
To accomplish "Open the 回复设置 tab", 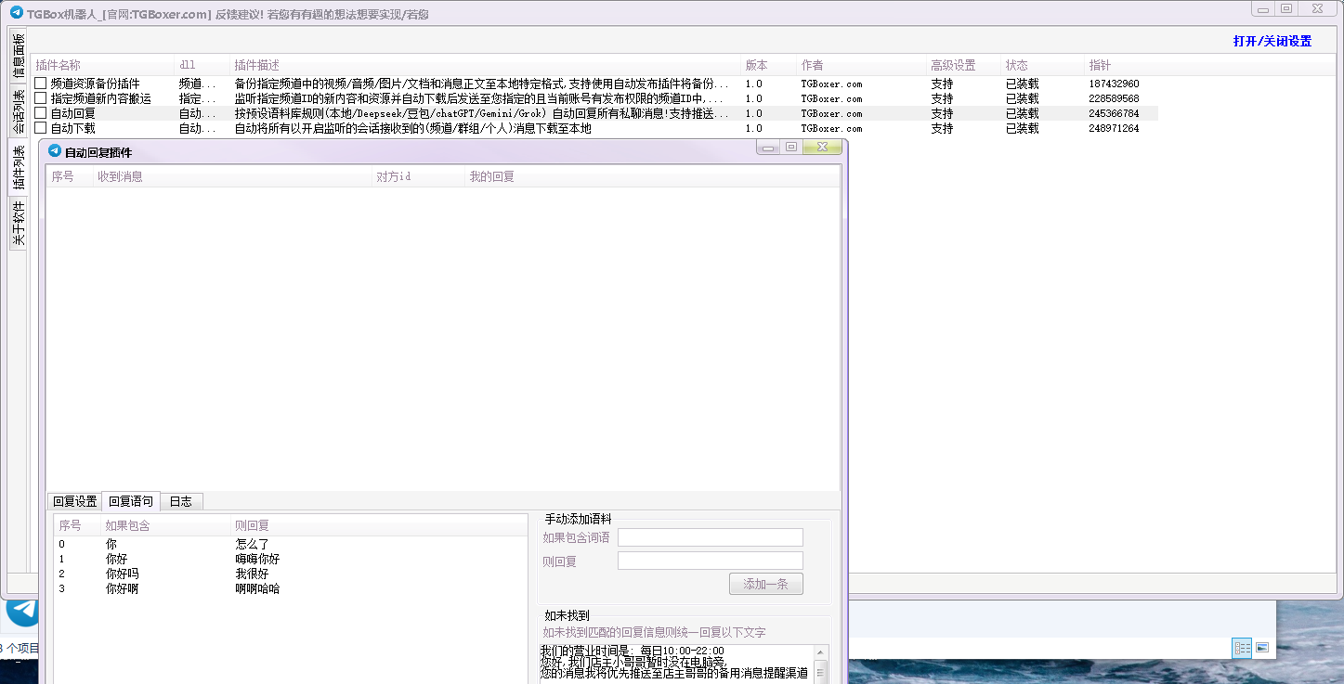I will point(74,501).
